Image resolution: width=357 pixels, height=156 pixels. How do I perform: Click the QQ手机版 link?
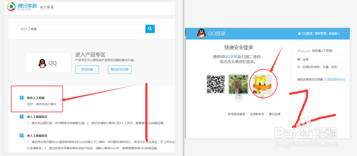(x=233, y=57)
